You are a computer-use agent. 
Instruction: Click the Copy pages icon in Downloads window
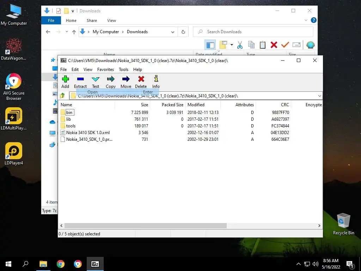point(251,45)
